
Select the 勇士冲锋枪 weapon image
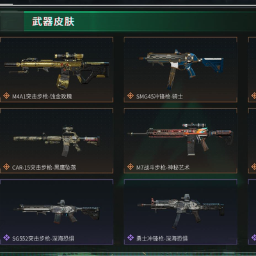180,211
